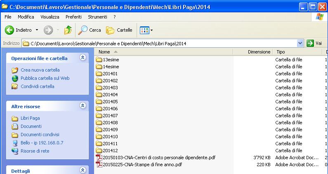The width and height of the screenshot is (328, 174).
Task: Click Risorse di rete network icon
Action: click(x=15, y=151)
